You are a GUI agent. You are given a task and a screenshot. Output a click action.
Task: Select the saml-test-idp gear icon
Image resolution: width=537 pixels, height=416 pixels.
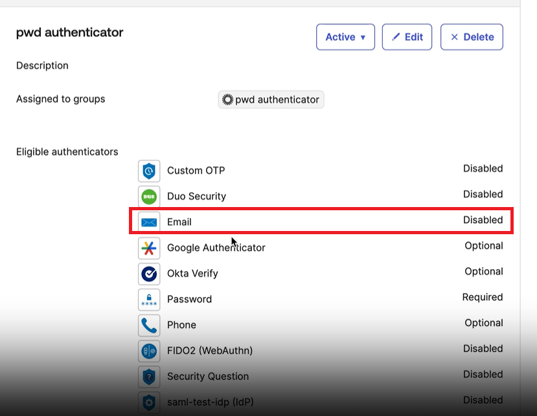pos(149,402)
